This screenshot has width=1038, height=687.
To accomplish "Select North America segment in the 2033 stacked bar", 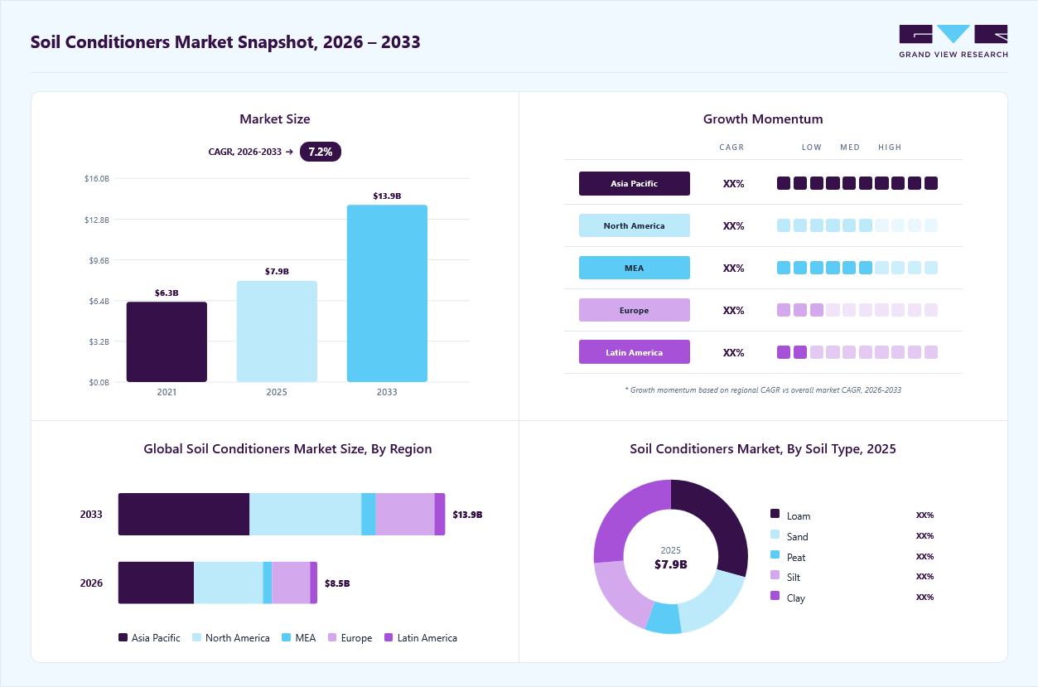I will [306, 515].
